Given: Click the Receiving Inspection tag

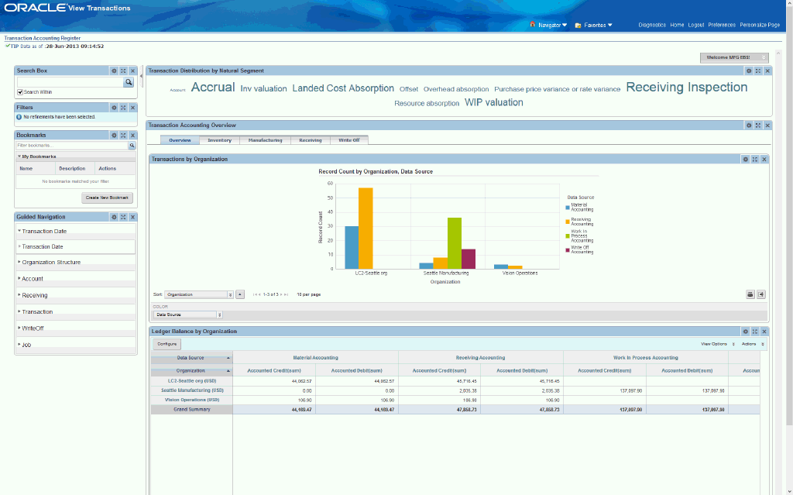Looking at the screenshot, I should pyautogui.click(x=687, y=87).
